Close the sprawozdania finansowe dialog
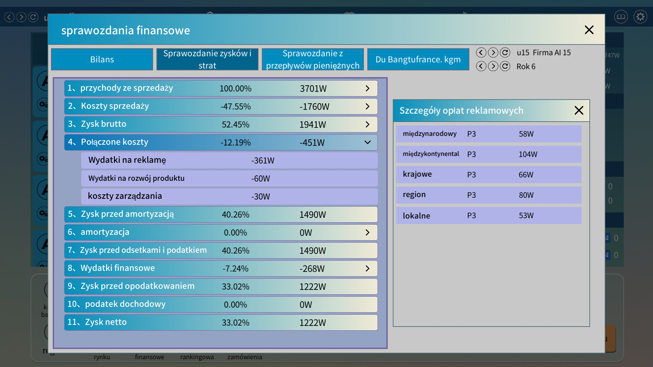The width and height of the screenshot is (653, 367). pos(589,30)
